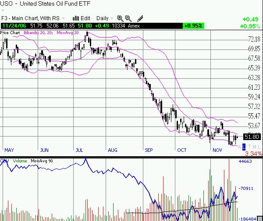Click the JUL month label
Image resolution: width=263 pixels, height=221 pixels.
[79, 150]
